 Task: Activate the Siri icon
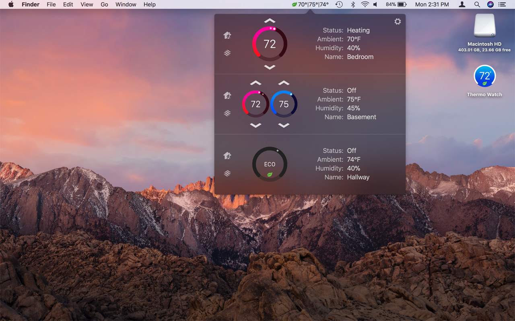490,4
